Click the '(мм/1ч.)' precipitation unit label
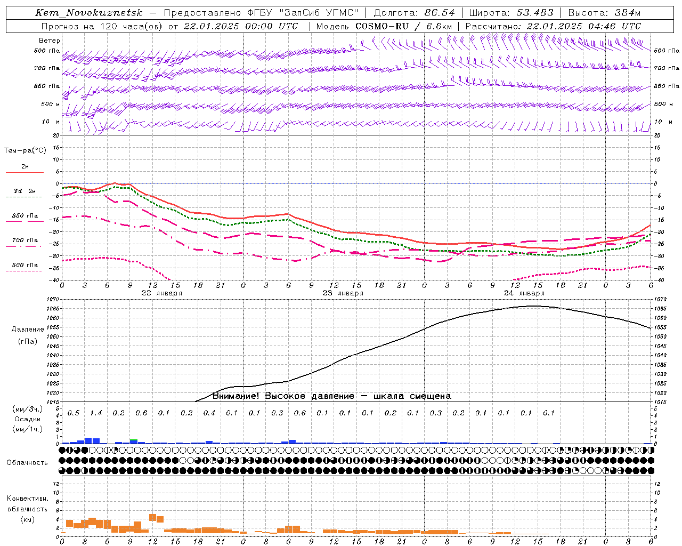Screen dimensions: 682x546 point(28,429)
